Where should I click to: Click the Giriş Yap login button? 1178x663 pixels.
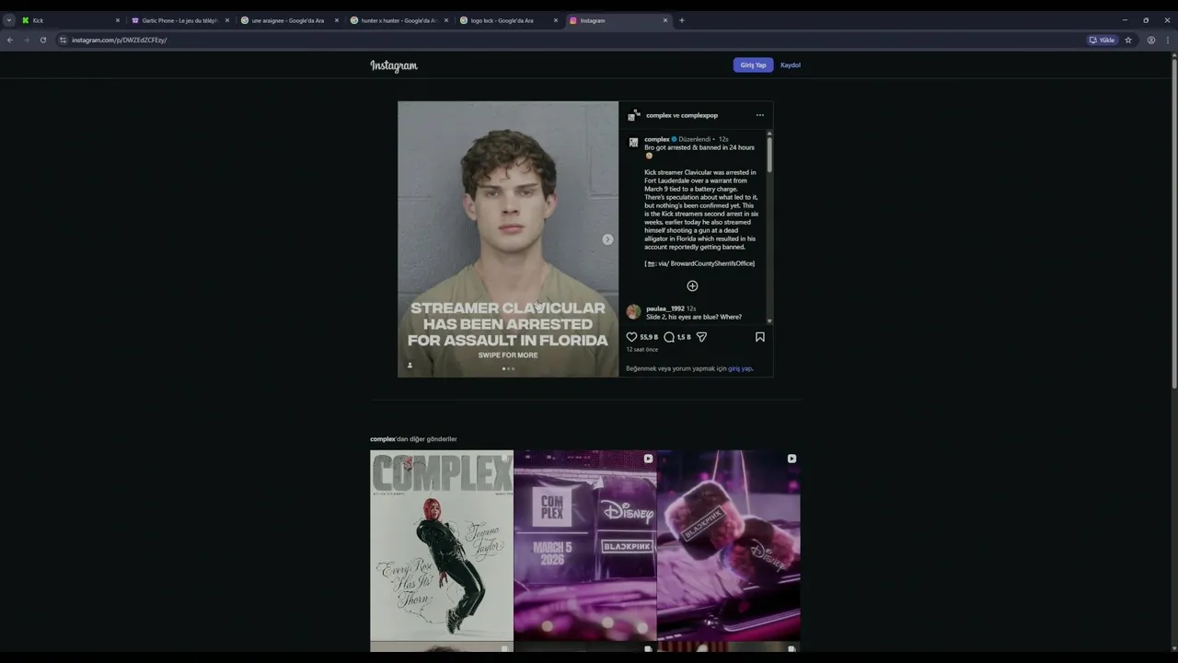coord(753,65)
